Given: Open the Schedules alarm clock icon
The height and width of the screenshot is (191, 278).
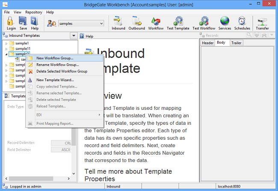Looking at the screenshot, I should click(242, 21).
